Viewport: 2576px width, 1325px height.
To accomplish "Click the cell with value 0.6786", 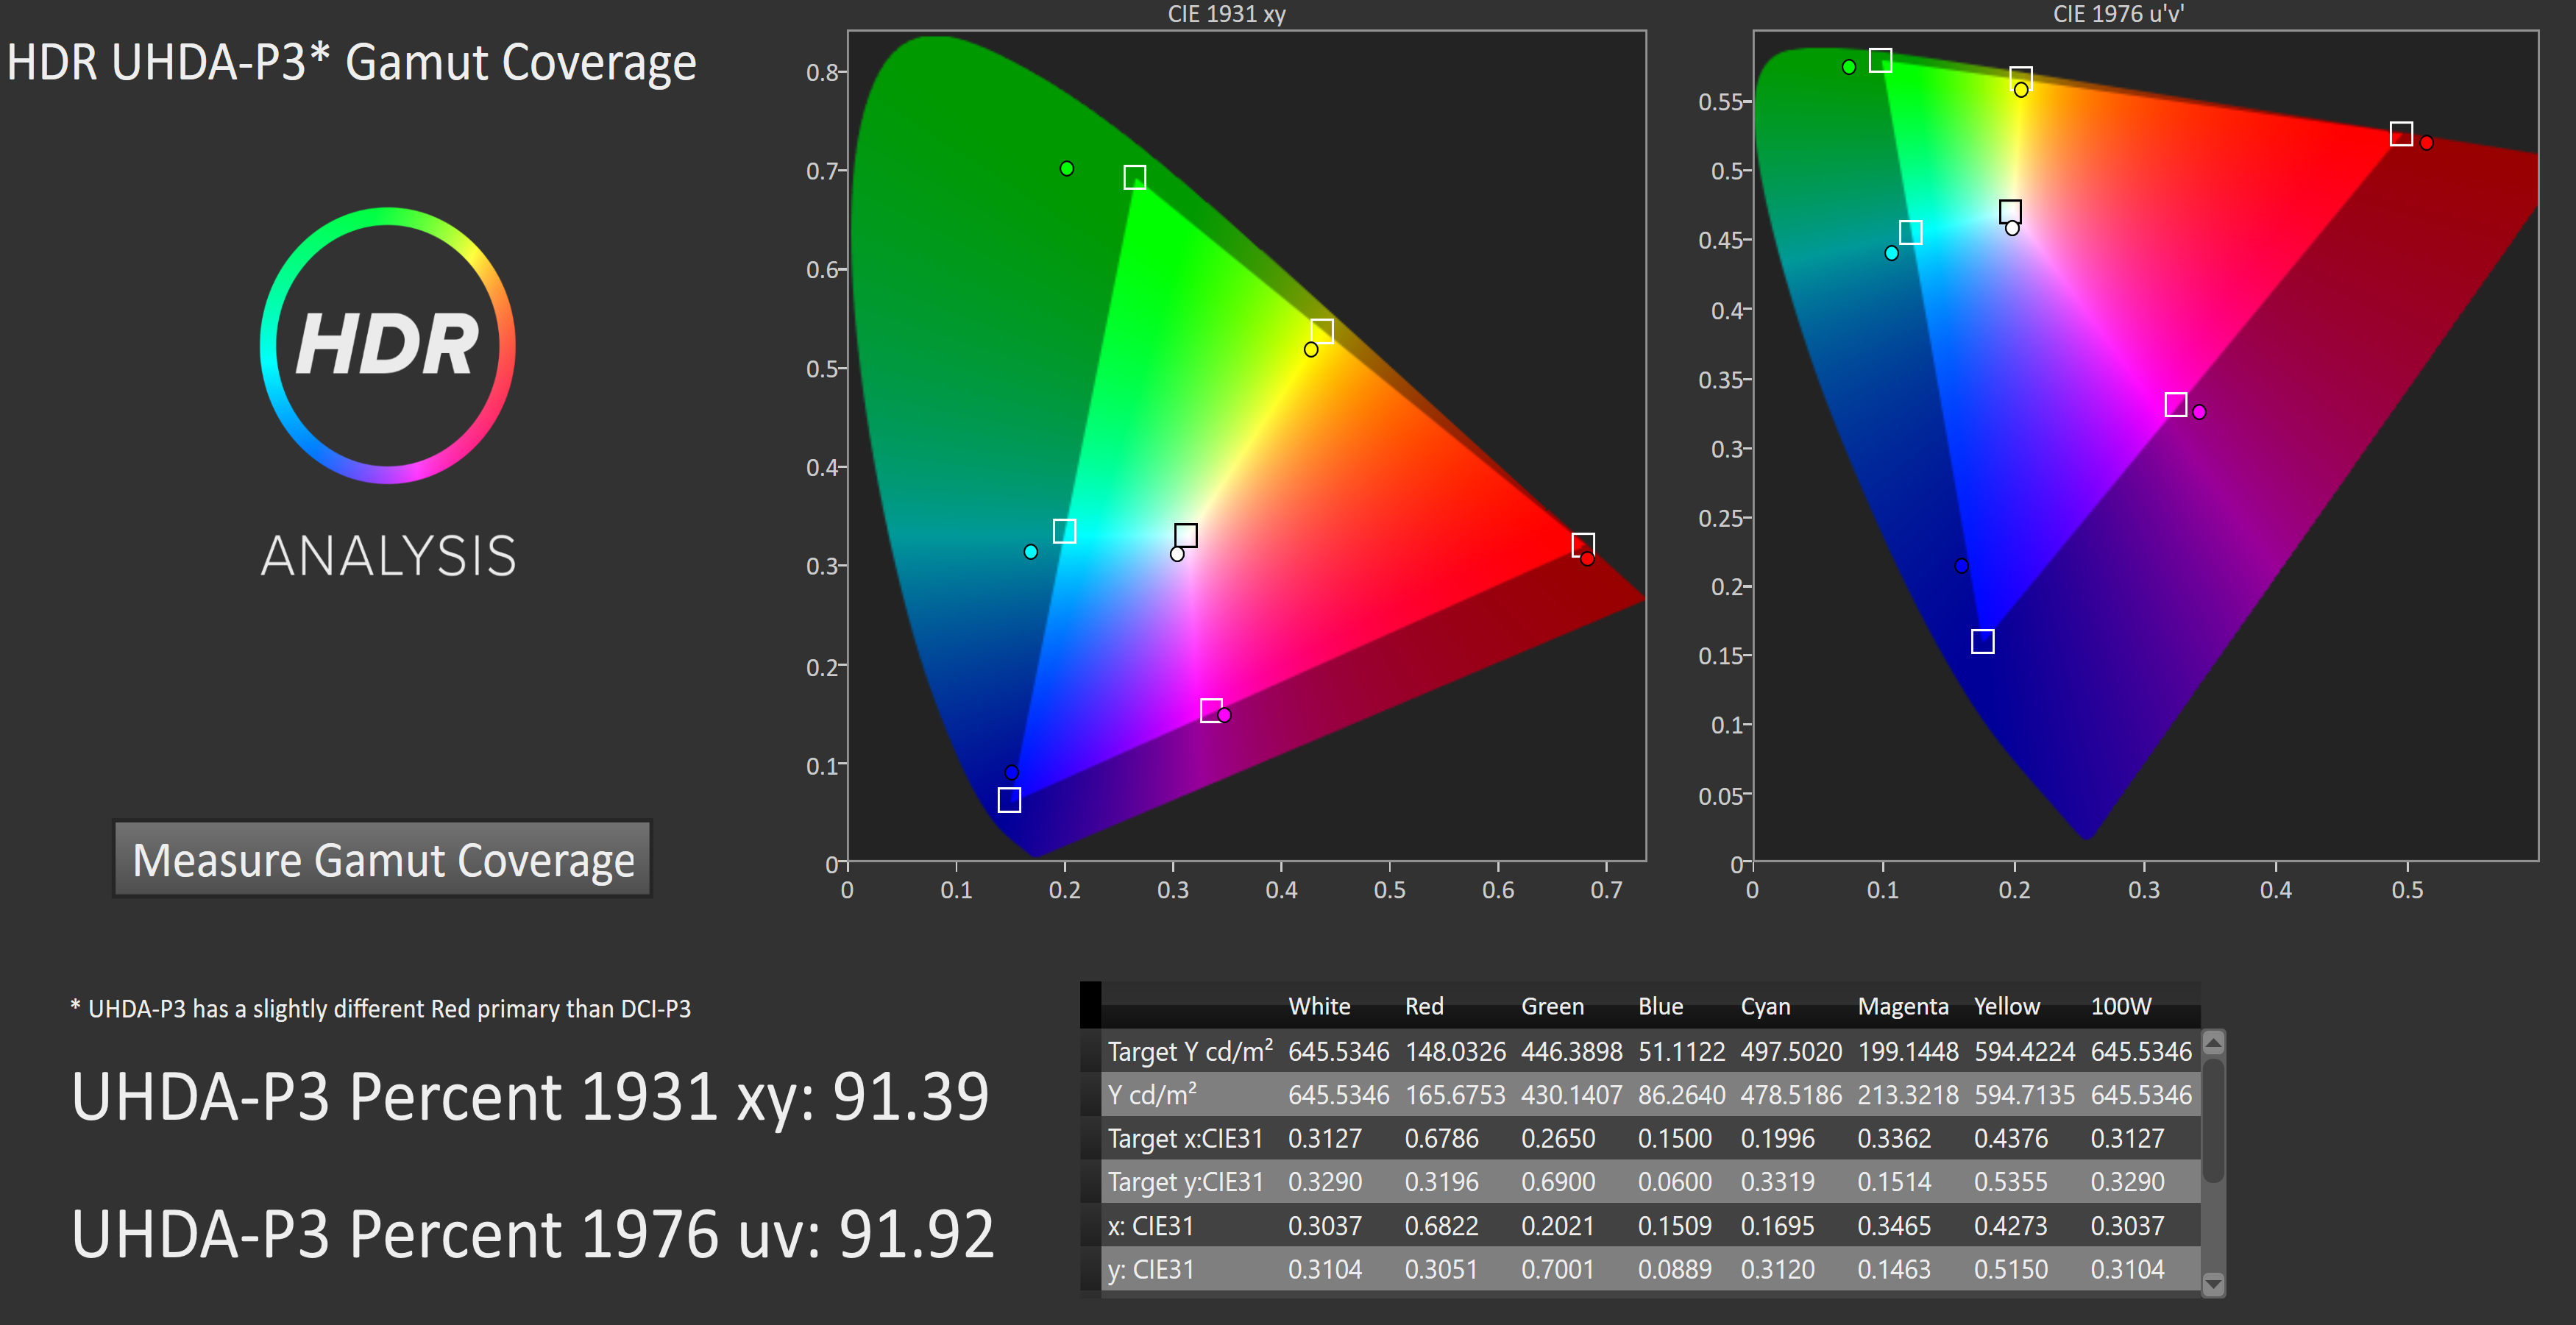I will click(1441, 1138).
